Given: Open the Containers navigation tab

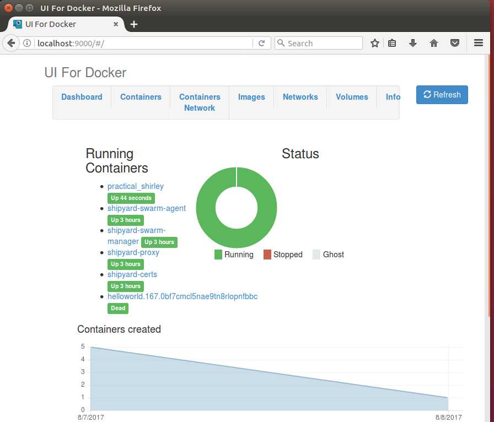Looking at the screenshot, I should point(141,97).
